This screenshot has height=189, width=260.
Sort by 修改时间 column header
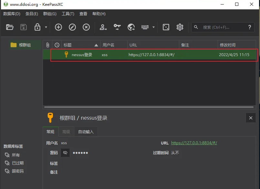[x=237, y=45]
